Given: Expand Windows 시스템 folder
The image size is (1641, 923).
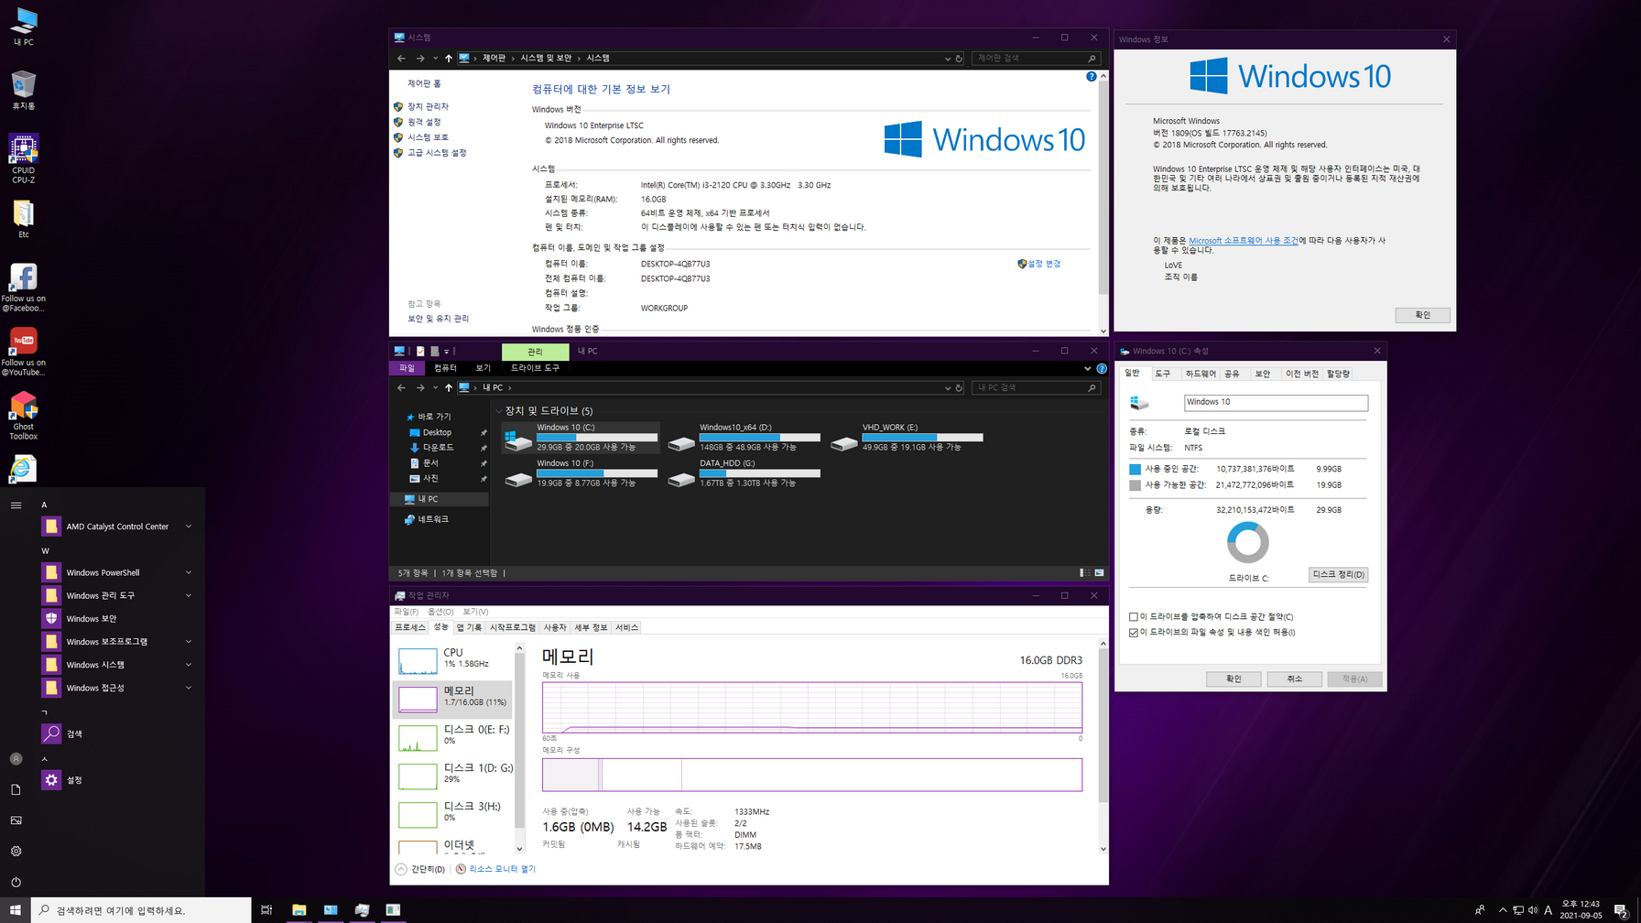Looking at the screenshot, I should (x=119, y=665).
